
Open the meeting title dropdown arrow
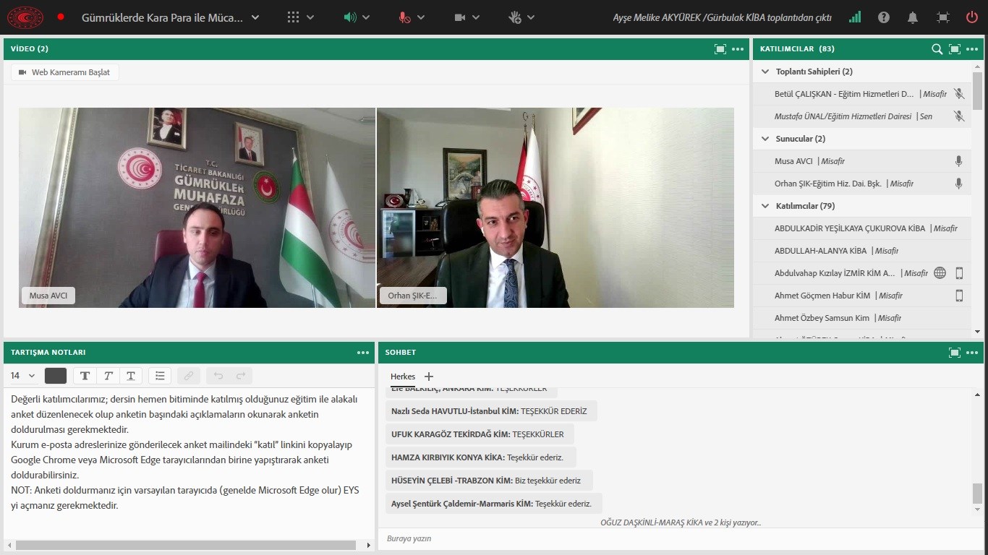[x=255, y=17]
